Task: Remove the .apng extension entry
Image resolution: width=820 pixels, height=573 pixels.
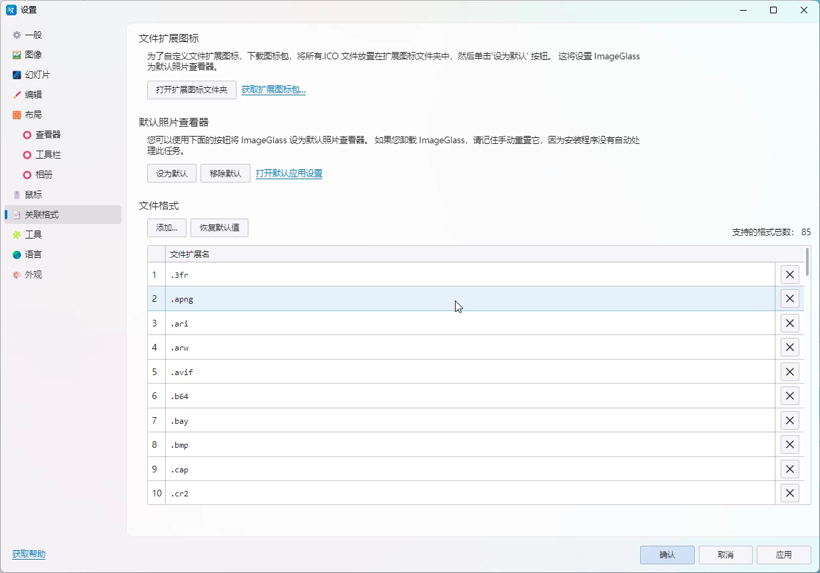Action: coord(789,298)
